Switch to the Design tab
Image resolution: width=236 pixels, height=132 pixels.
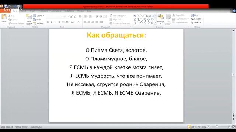point(32,11)
